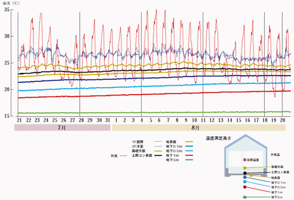
Task: Click the July 24 date label
Action: (46, 120)
